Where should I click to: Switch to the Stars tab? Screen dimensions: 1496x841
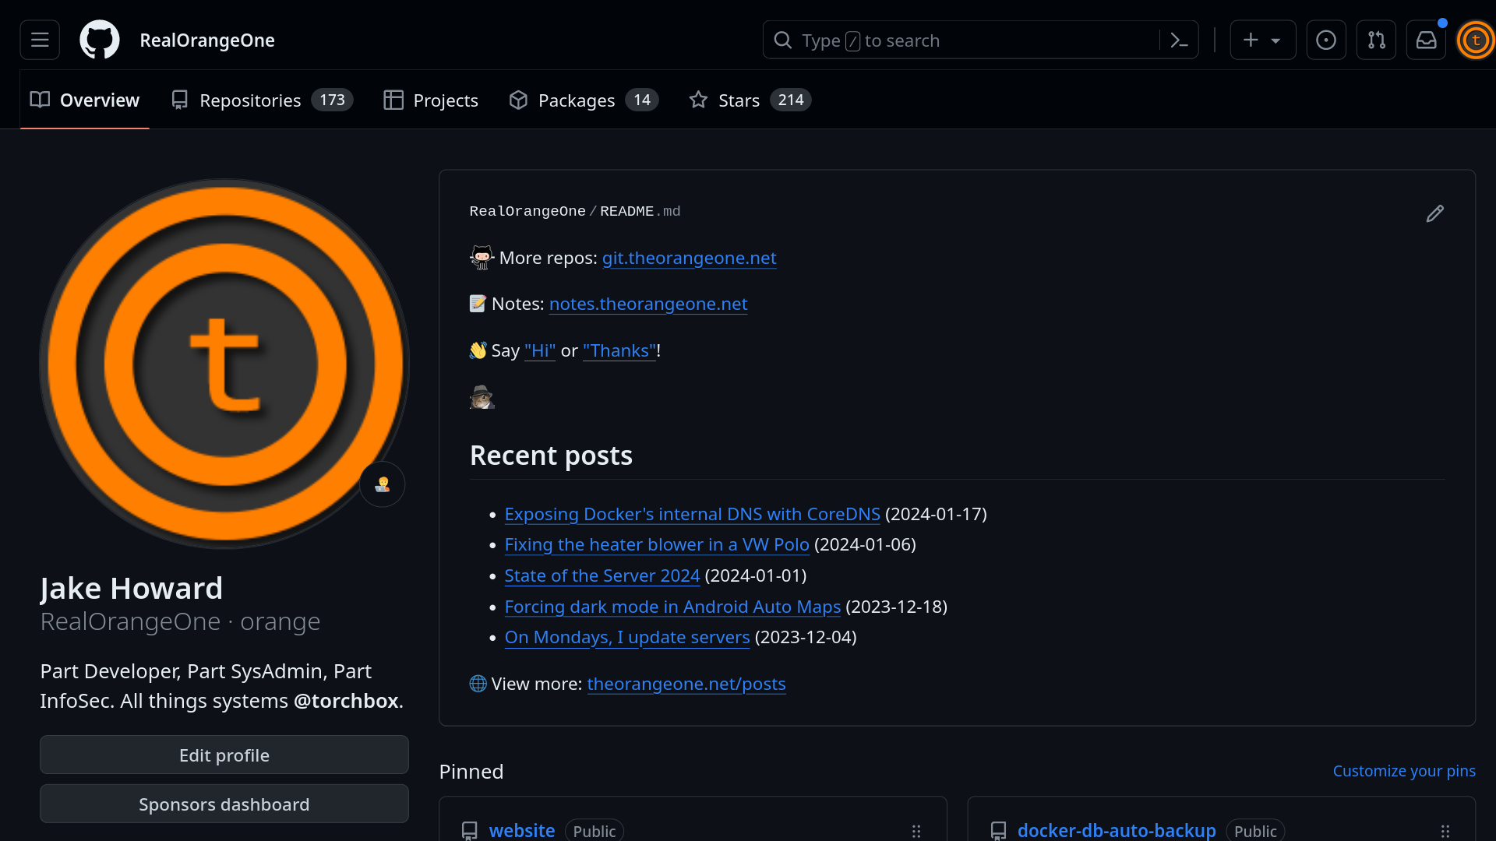750,100
